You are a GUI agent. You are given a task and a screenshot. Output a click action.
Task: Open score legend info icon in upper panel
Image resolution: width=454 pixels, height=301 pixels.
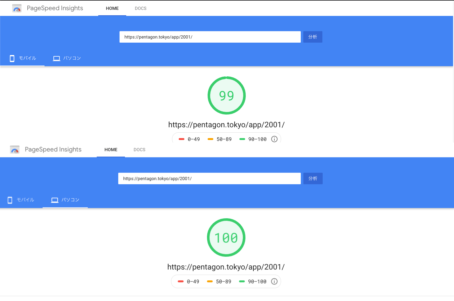[274, 139]
